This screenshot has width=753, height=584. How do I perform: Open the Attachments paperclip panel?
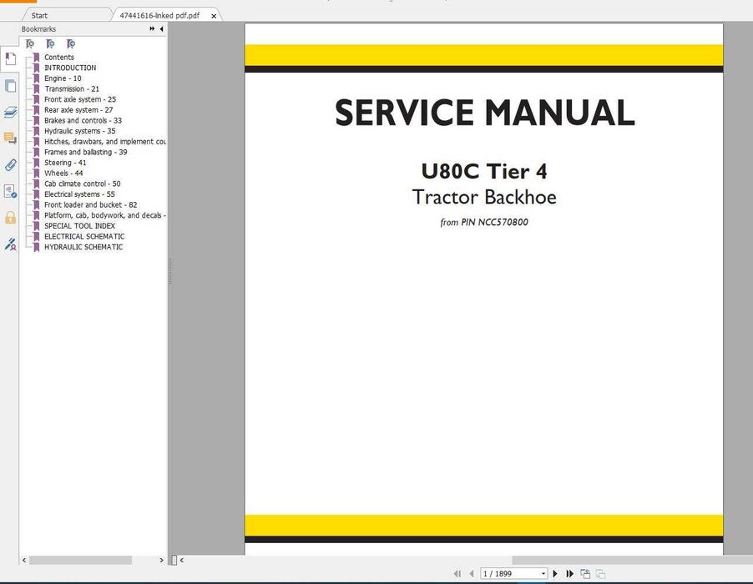pos(10,165)
